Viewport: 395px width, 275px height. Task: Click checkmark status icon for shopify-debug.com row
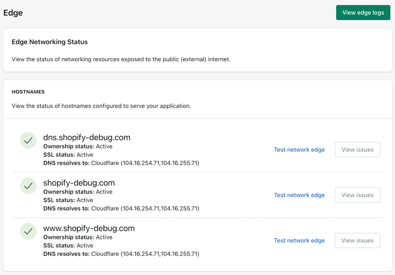tap(28, 186)
